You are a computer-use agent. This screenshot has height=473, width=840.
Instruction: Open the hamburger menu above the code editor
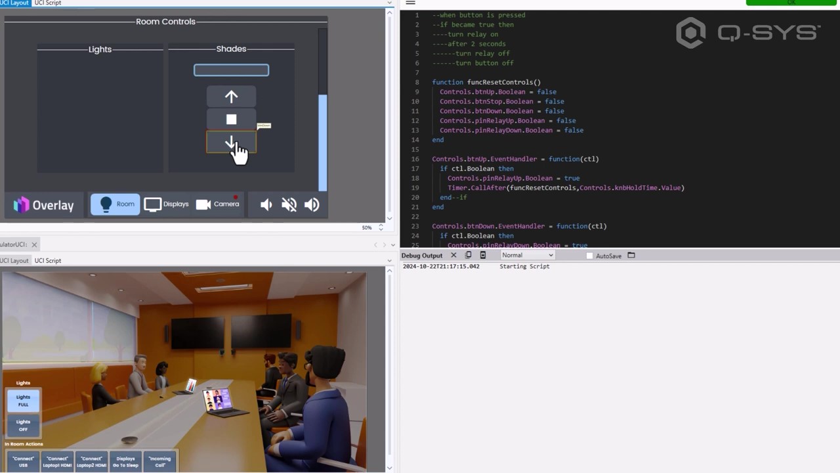point(410,3)
